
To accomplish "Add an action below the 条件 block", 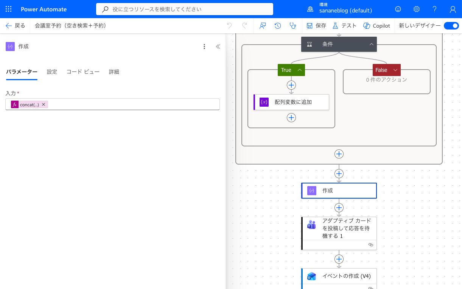I will [339, 154].
